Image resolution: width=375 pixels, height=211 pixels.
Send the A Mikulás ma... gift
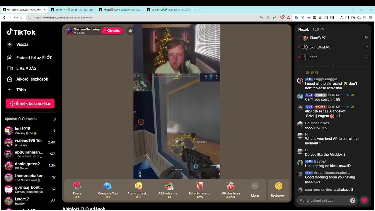pyautogui.click(x=169, y=190)
